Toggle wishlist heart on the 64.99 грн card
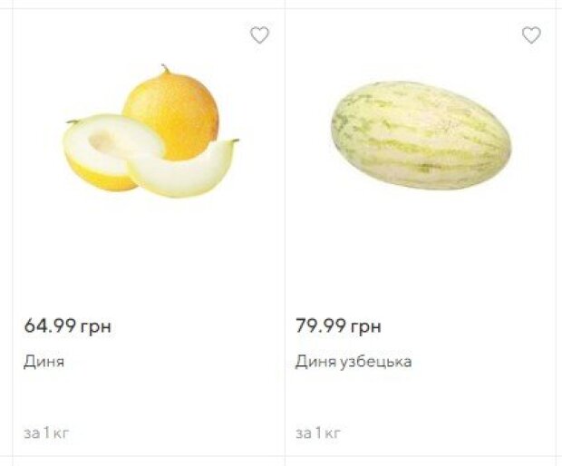Screen dimensions: 562x466 (259, 35)
